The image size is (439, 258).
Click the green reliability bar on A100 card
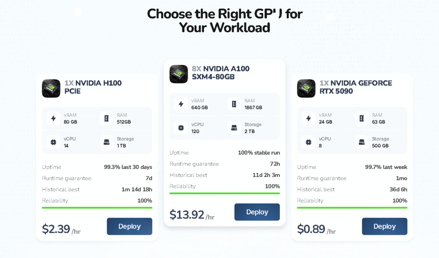[x=225, y=193]
